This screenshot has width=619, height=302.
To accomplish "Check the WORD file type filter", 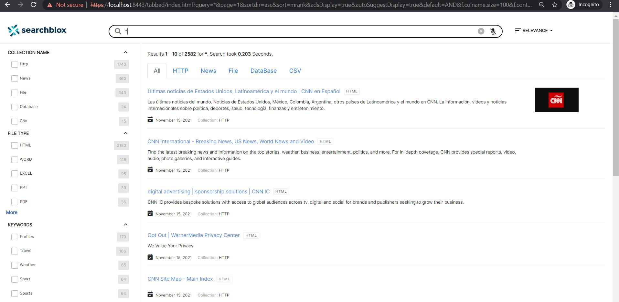I will click(x=15, y=160).
